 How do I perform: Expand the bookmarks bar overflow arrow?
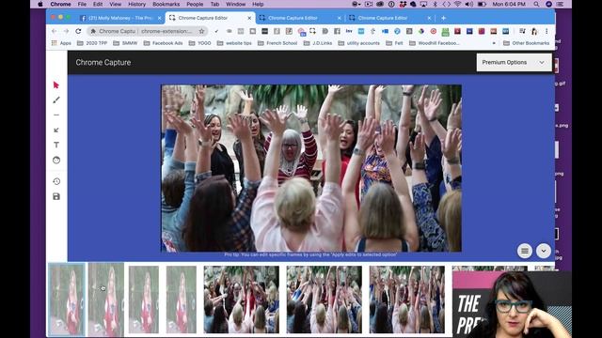(494, 43)
